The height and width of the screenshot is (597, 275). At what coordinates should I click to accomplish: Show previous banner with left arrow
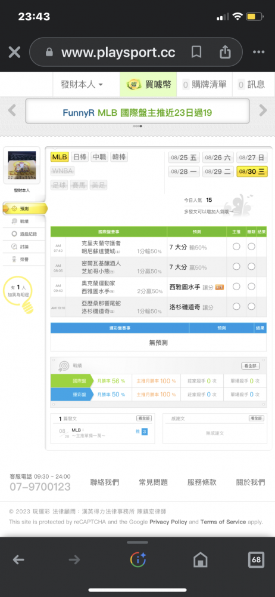pos(12,110)
